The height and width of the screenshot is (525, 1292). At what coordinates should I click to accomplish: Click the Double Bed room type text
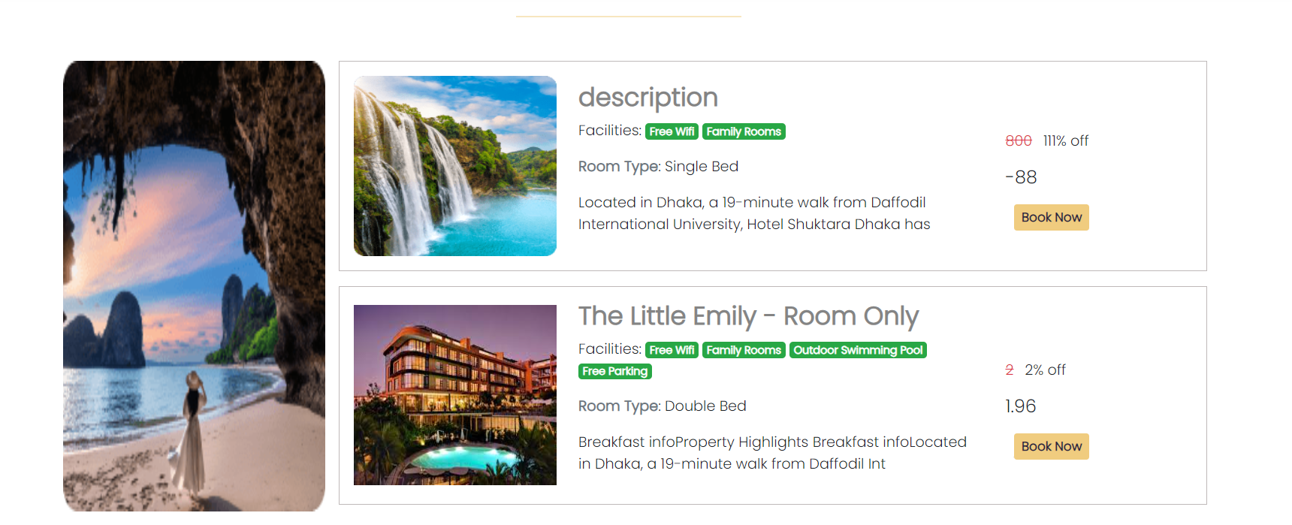tap(705, 406)
